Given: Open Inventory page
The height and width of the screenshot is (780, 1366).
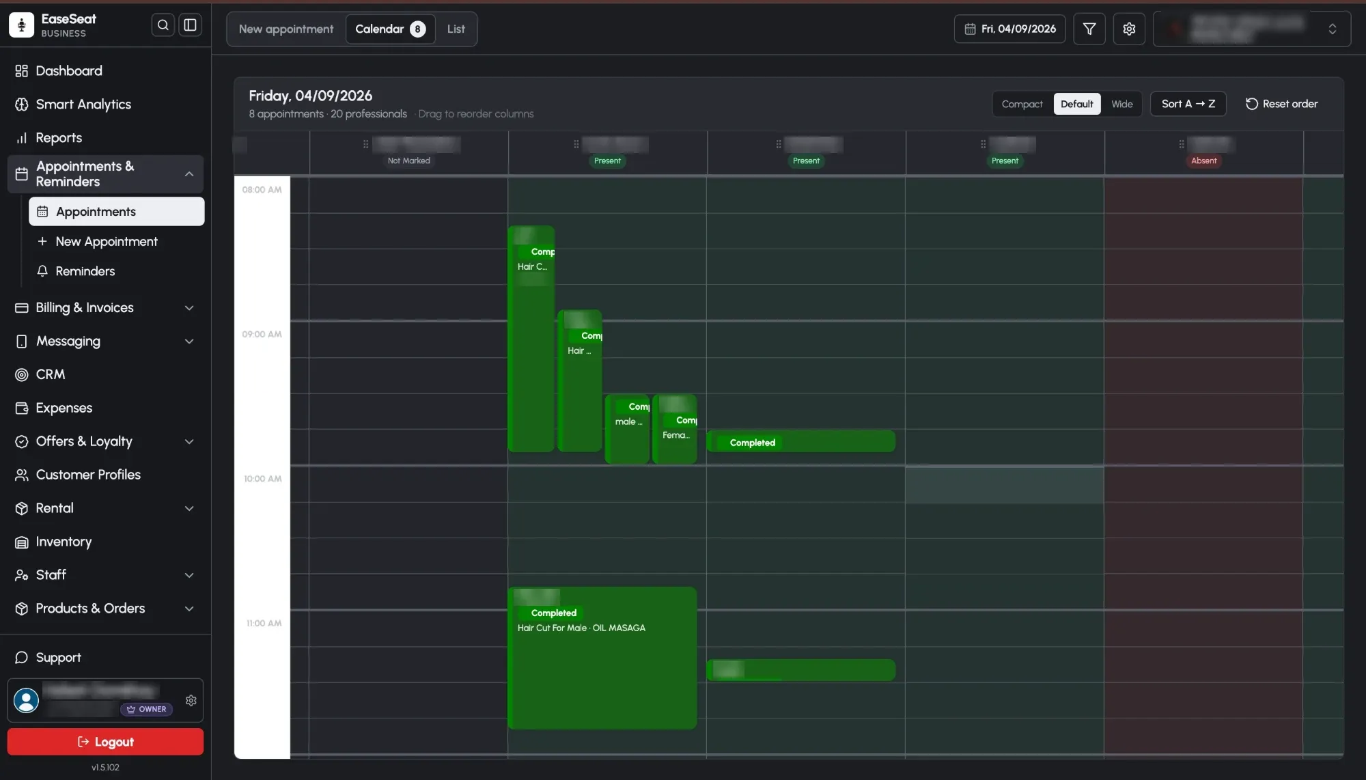Looking at the screenshot, I should coord(105,542).
